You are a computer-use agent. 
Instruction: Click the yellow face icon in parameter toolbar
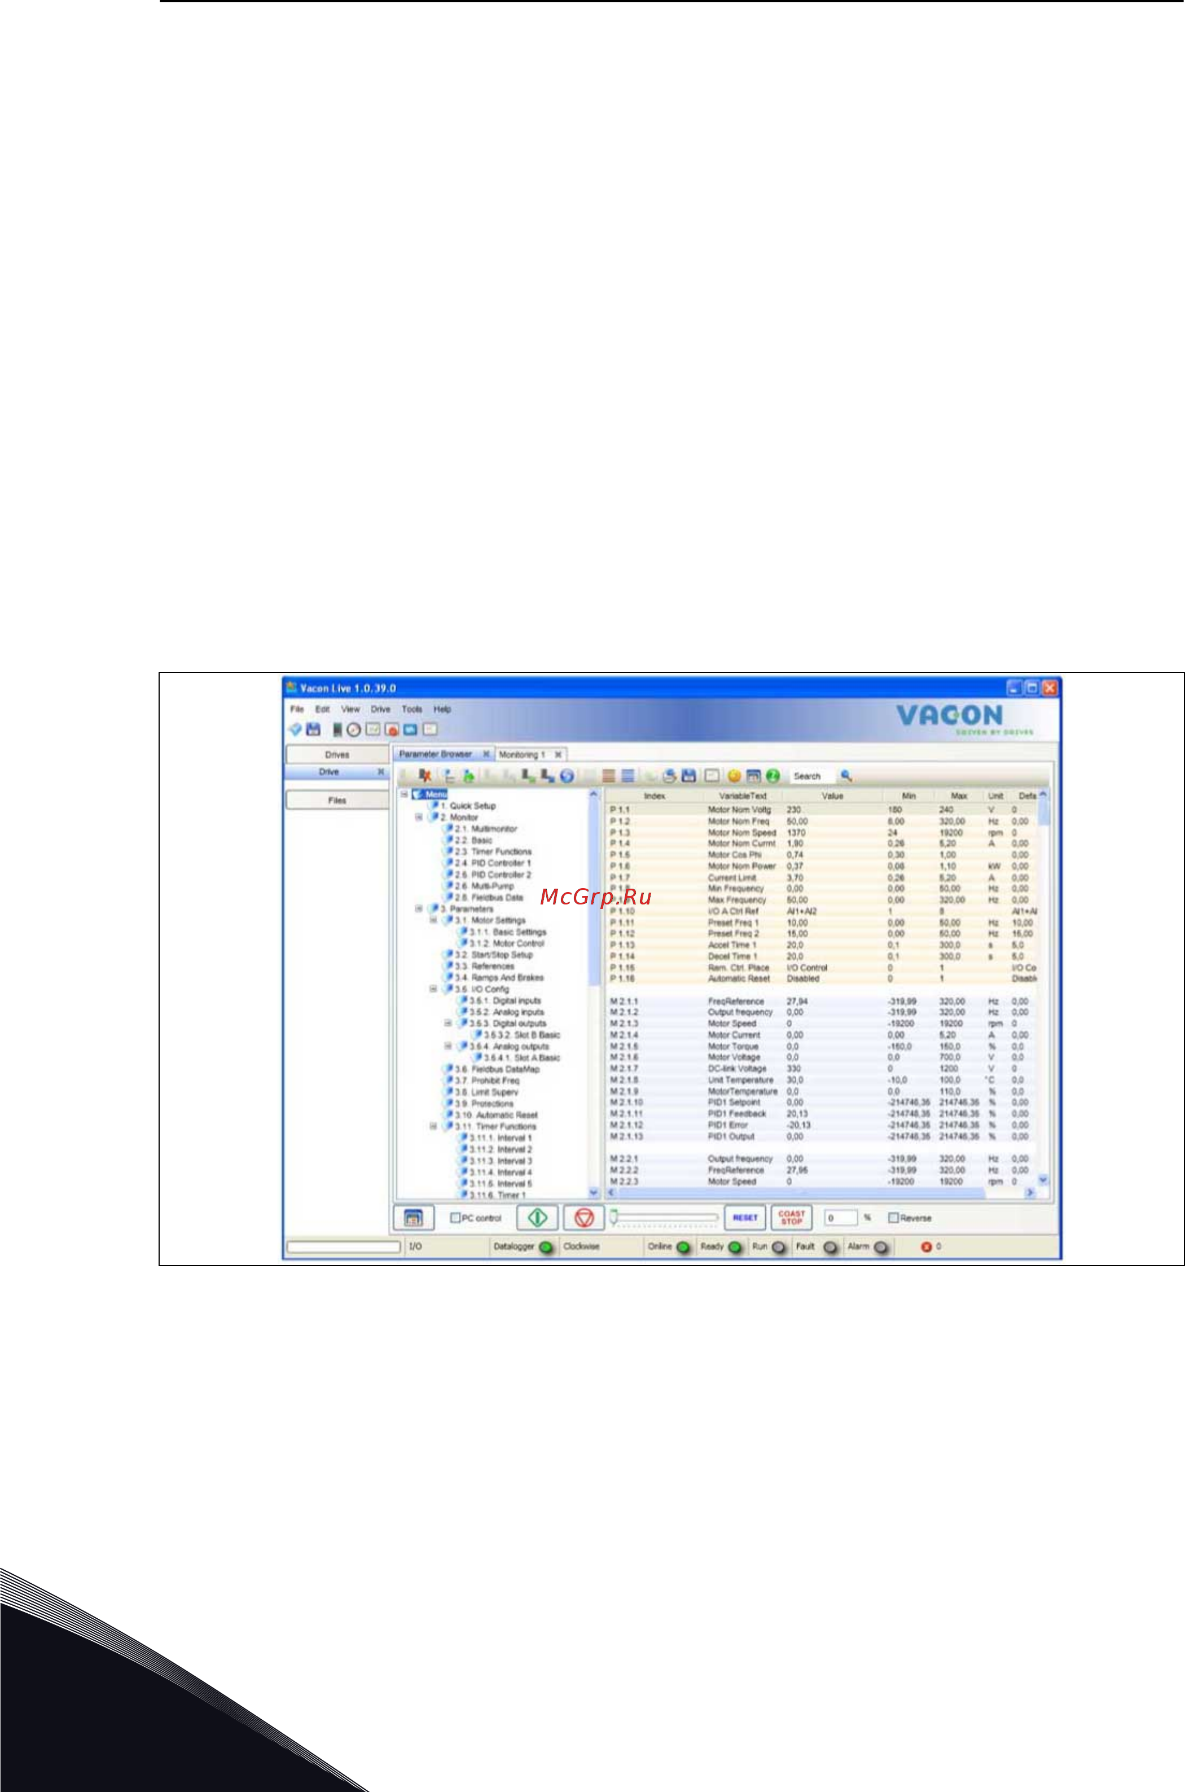(x=734, y=776)
